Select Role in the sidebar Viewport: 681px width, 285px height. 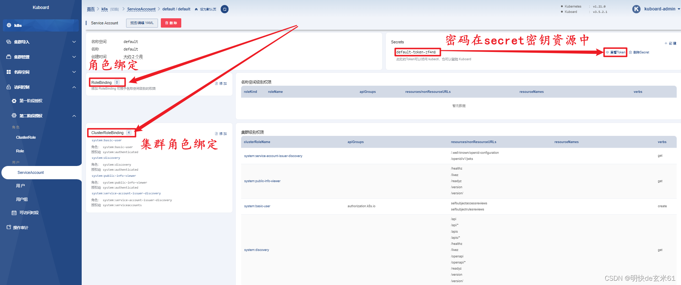pos(20,151)
